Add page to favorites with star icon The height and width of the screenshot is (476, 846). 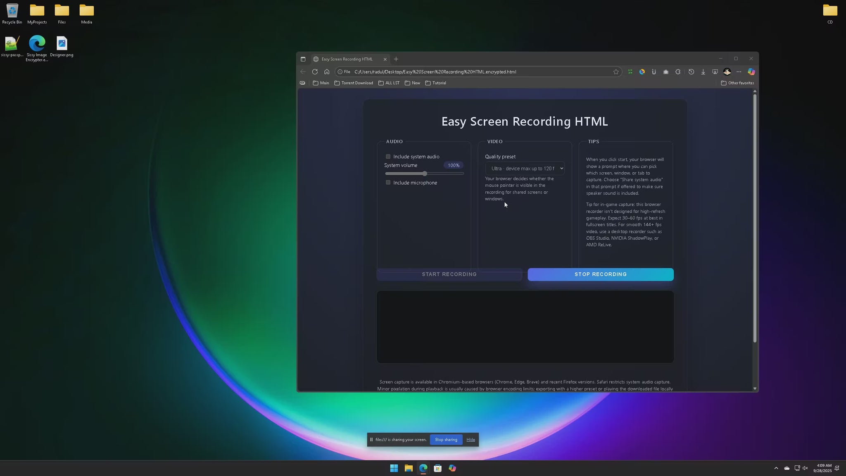point(616,72)
